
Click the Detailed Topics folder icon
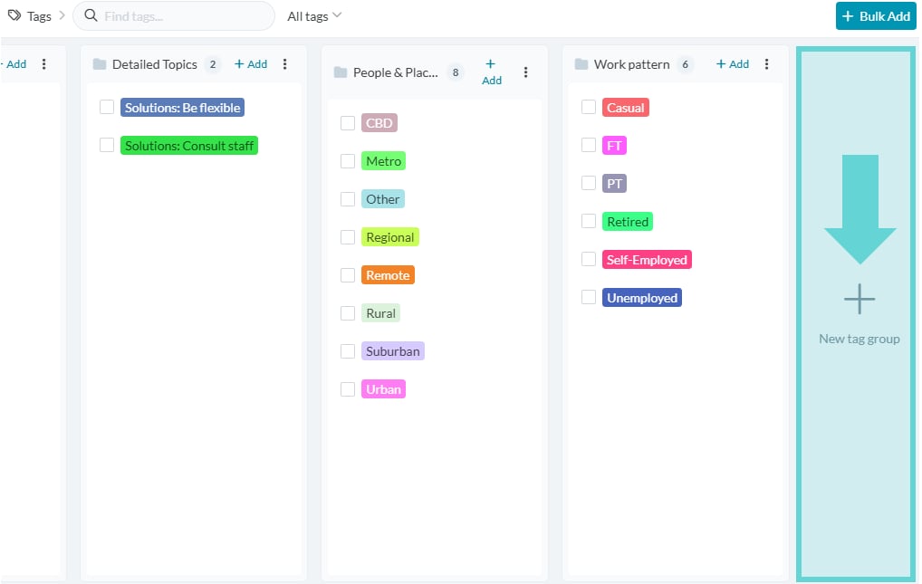pos(100,64)
